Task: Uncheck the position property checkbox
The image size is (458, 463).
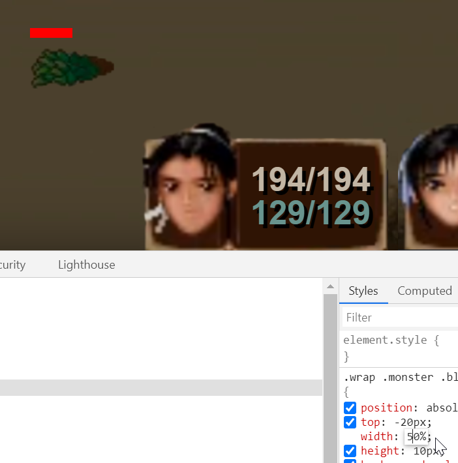Action: pyautogui.click(x=350, y=408)
